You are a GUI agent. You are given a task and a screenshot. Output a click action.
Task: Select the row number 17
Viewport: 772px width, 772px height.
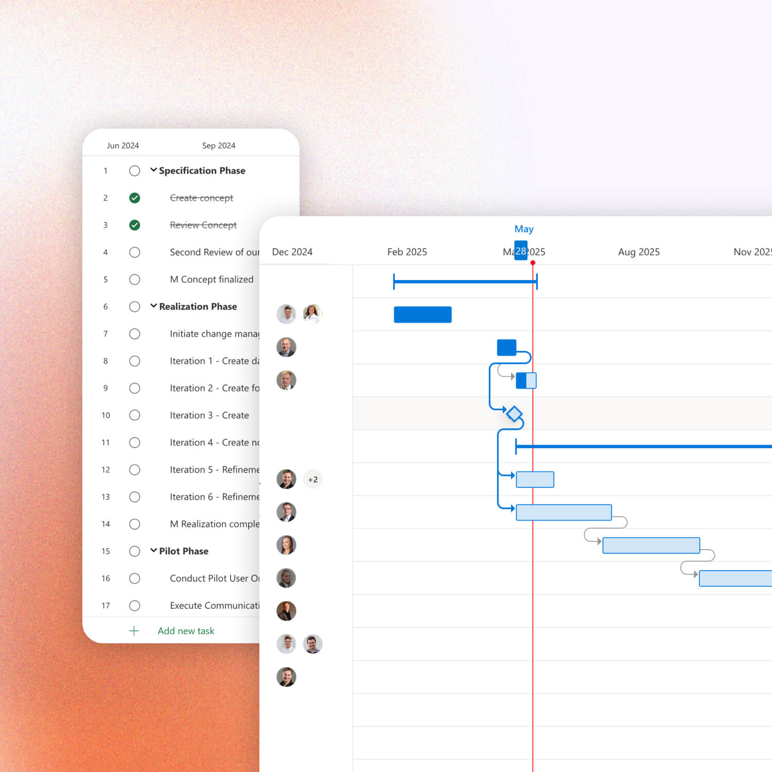click(x=106, y=606)
